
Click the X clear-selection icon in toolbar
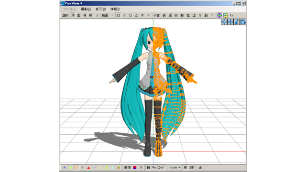point(148,15)
